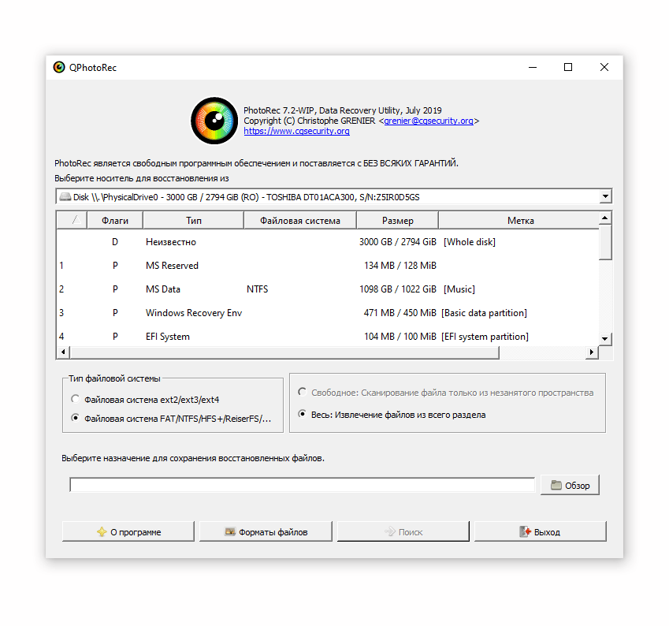Image resolution: width=669 pixels, height=626 pixels.
Task: Click the destination folder path field
Action: [302, 485]
